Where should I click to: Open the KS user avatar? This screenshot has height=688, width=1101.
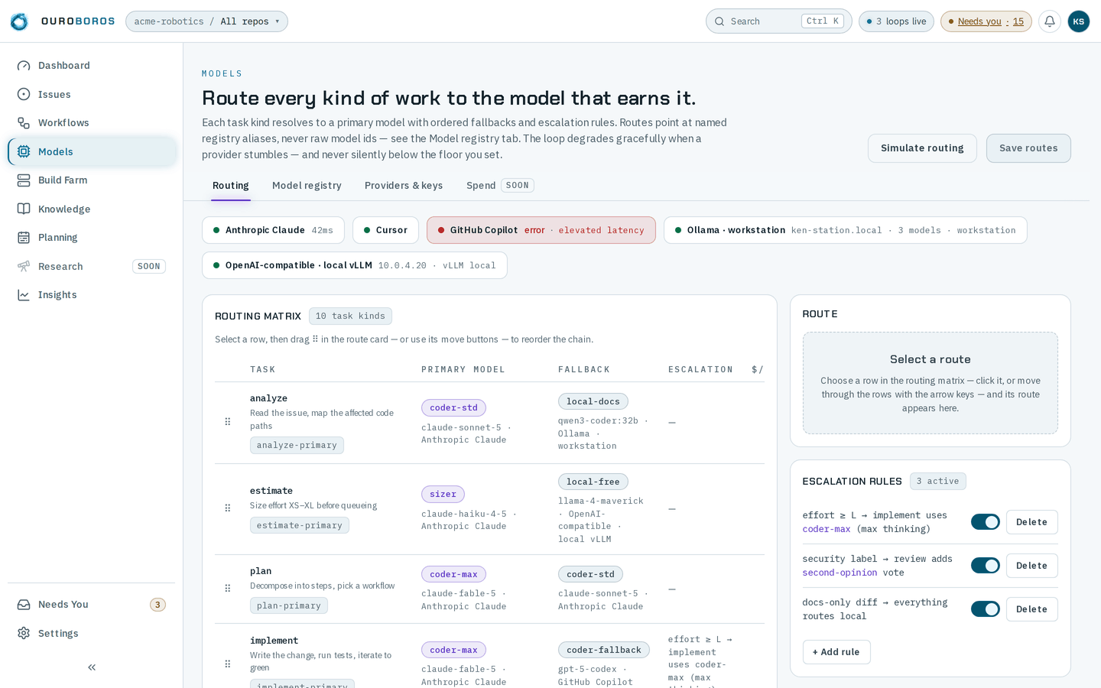(1079, 21)
